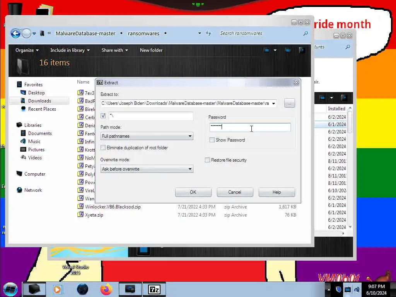Click the 7ev3 zip archive icon
The height and width of the screenshot is (297, 396).
click(80, 92)
